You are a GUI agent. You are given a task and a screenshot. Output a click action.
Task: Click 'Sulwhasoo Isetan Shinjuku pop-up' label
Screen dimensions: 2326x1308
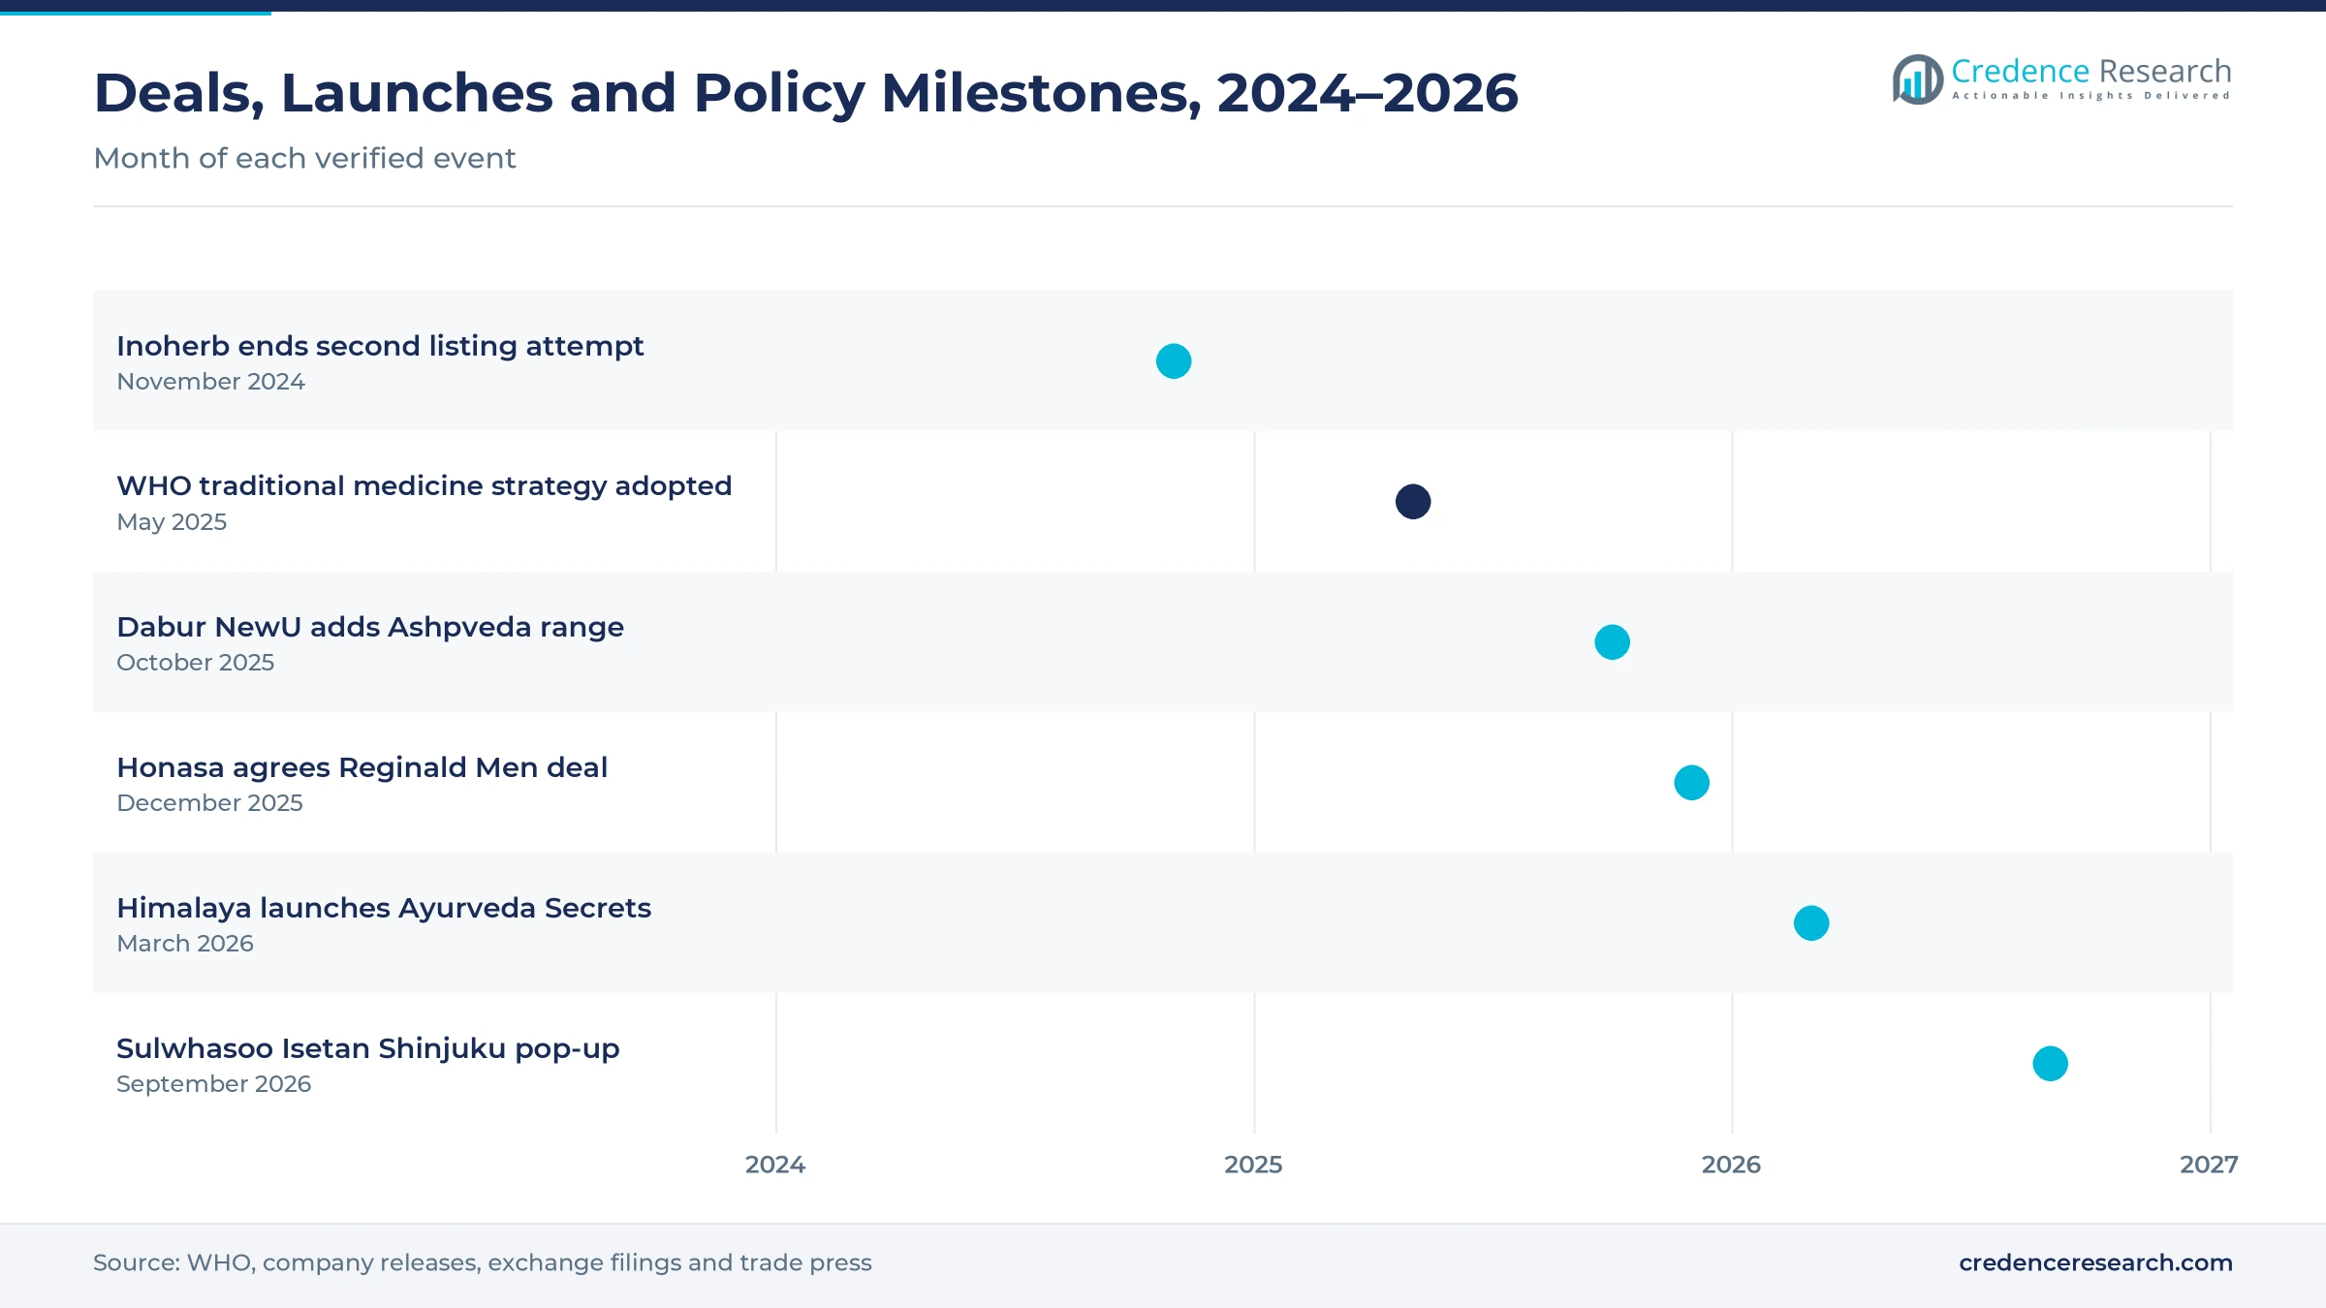368,1048
